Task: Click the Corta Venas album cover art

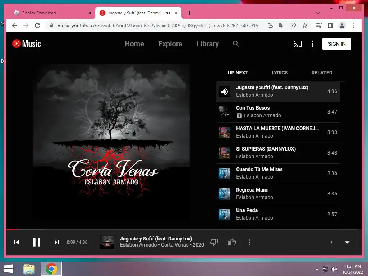Action: (112, 142)
